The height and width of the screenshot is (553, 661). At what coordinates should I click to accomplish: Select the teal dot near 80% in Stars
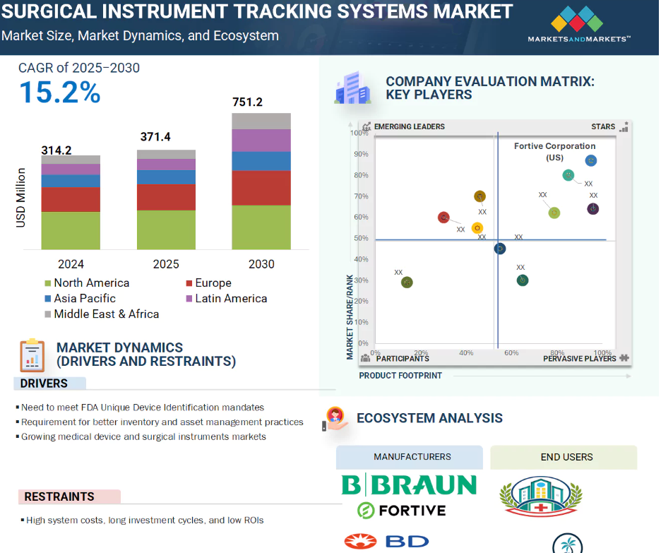point(568,175)
